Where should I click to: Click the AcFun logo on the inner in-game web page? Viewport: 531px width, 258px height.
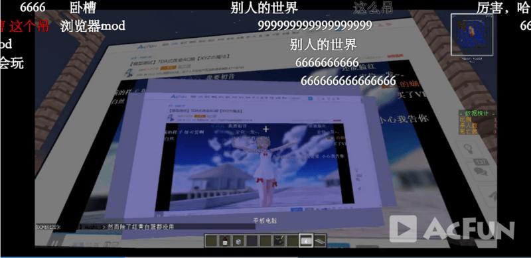(178, 96)
